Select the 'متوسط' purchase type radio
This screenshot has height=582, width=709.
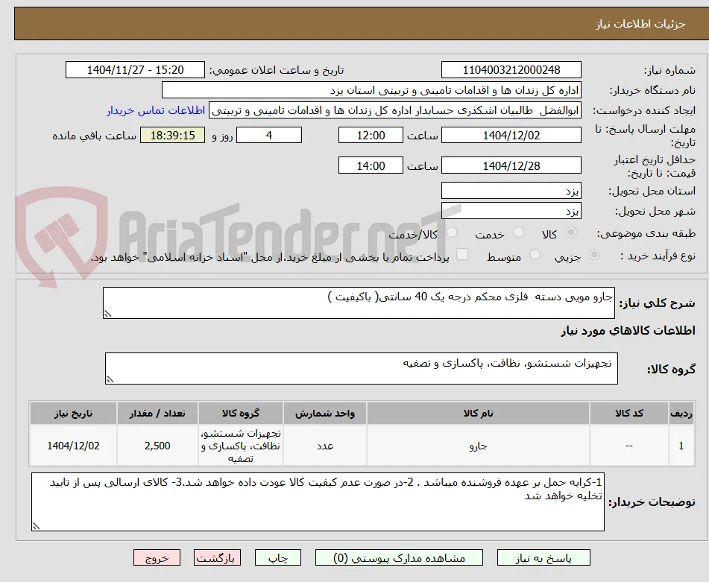coord(535,255)
